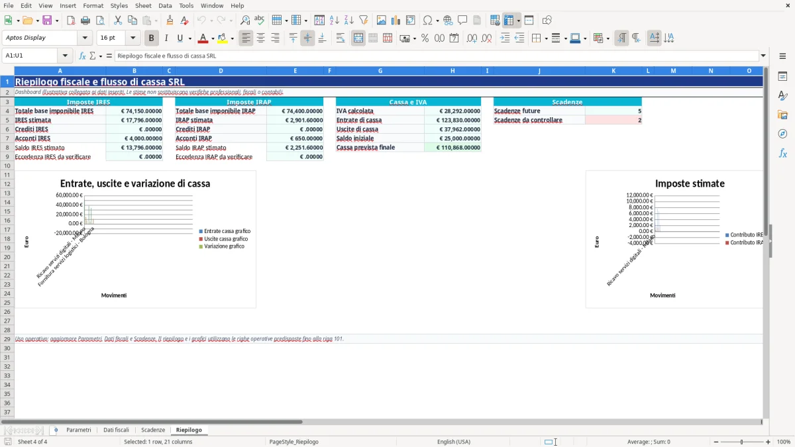The height and width of the screenshot is (447, 795).
Task: Open font color dropdown arrow
Action: pos(212,38)
